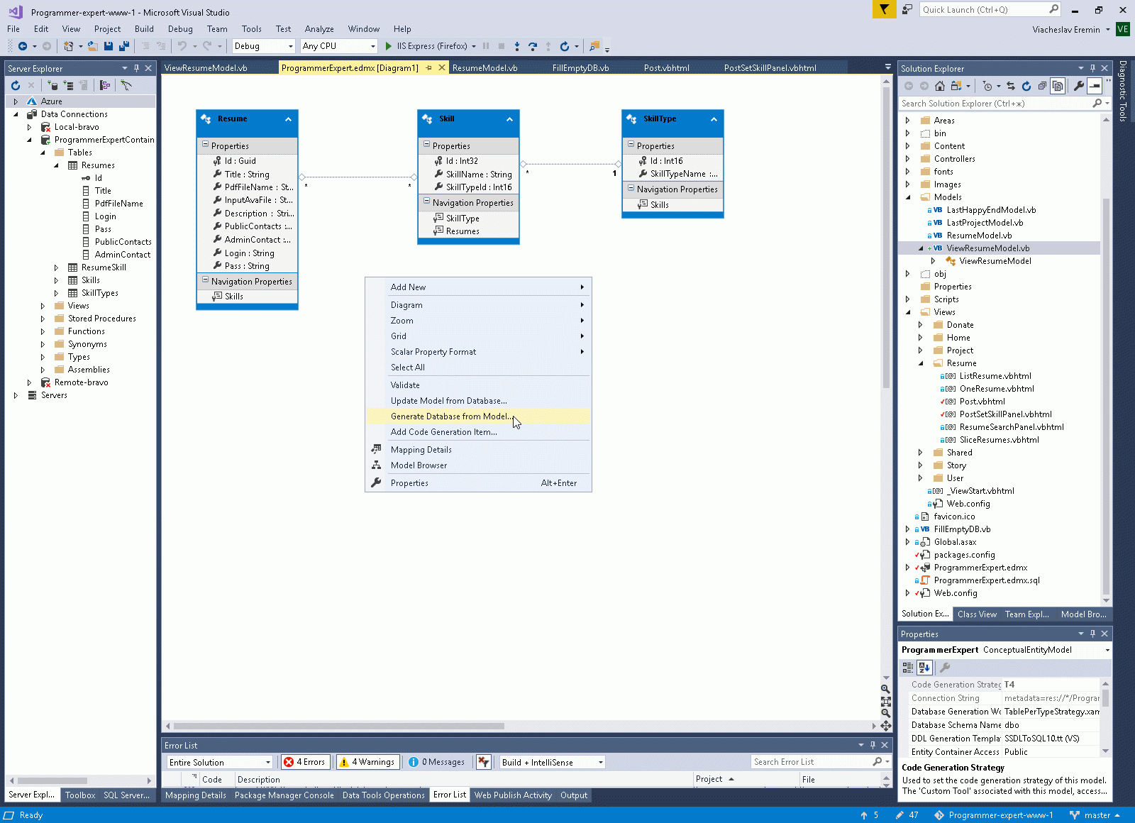Viewport: 1135px width, 823px height.
Task: Open the Entire Solution scope dropdown
Action: 220,762
